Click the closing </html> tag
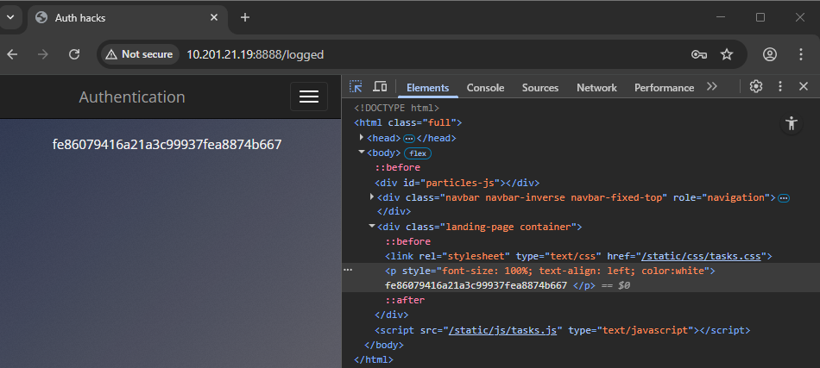 pyautogui.click(x=374, y=359)
